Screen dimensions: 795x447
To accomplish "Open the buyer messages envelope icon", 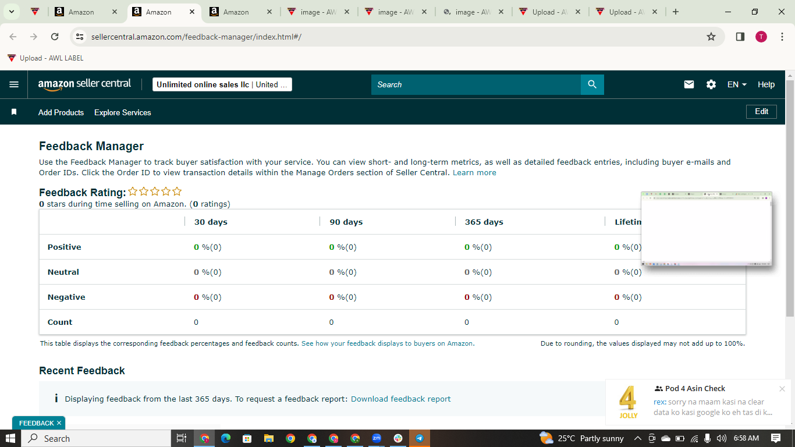I will pos(689,84).
